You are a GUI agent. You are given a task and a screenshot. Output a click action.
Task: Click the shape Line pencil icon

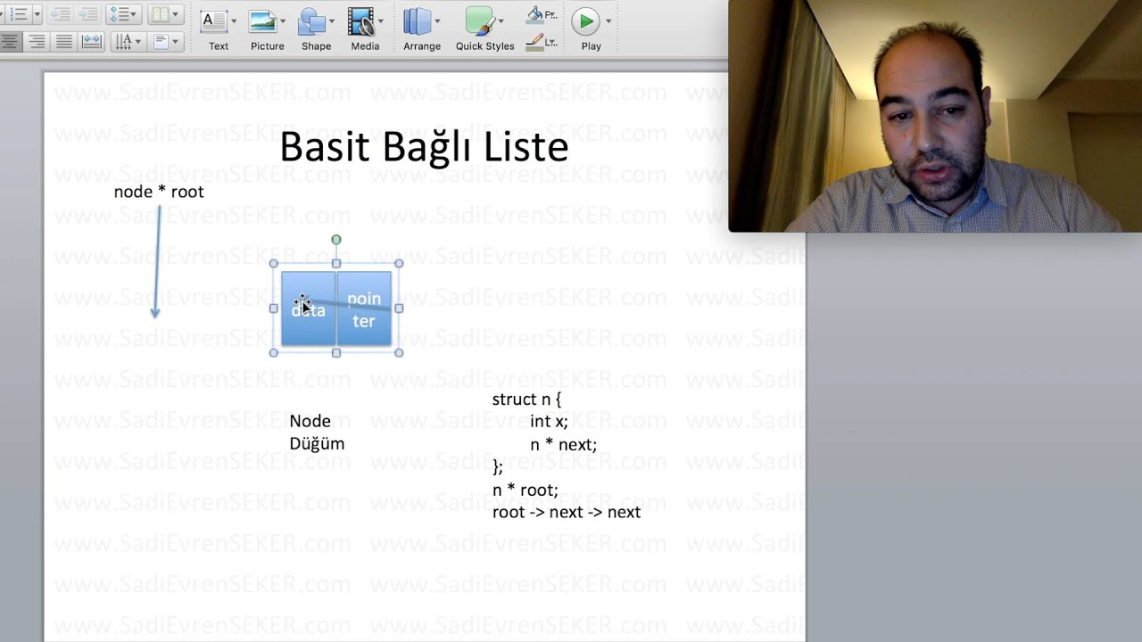tap(534, 41)
